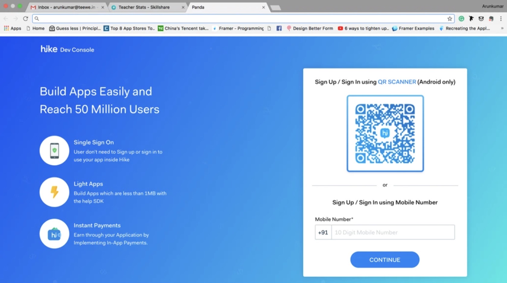Open Chrome's three-dot menu
507x283 pixels.
click(501, 19)
